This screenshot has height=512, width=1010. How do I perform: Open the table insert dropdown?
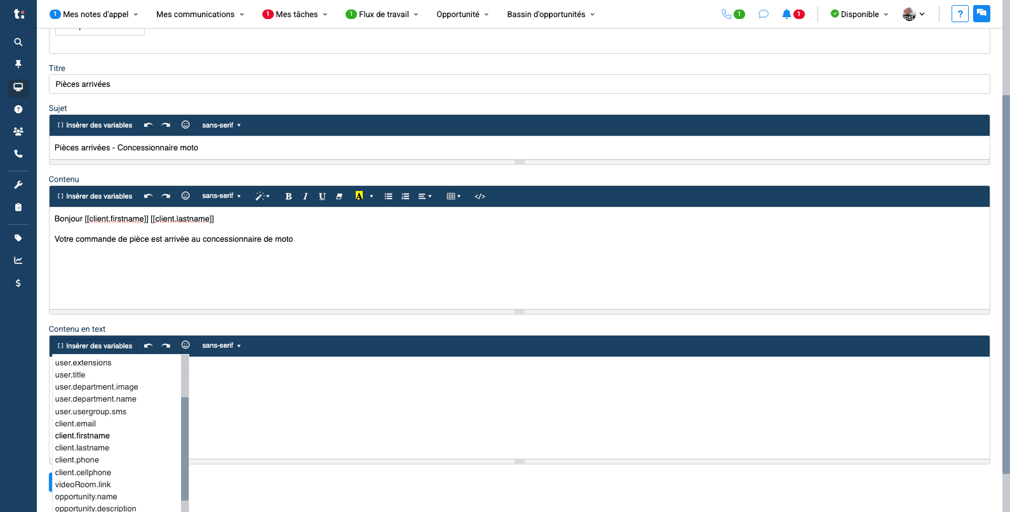pos(454,197)
